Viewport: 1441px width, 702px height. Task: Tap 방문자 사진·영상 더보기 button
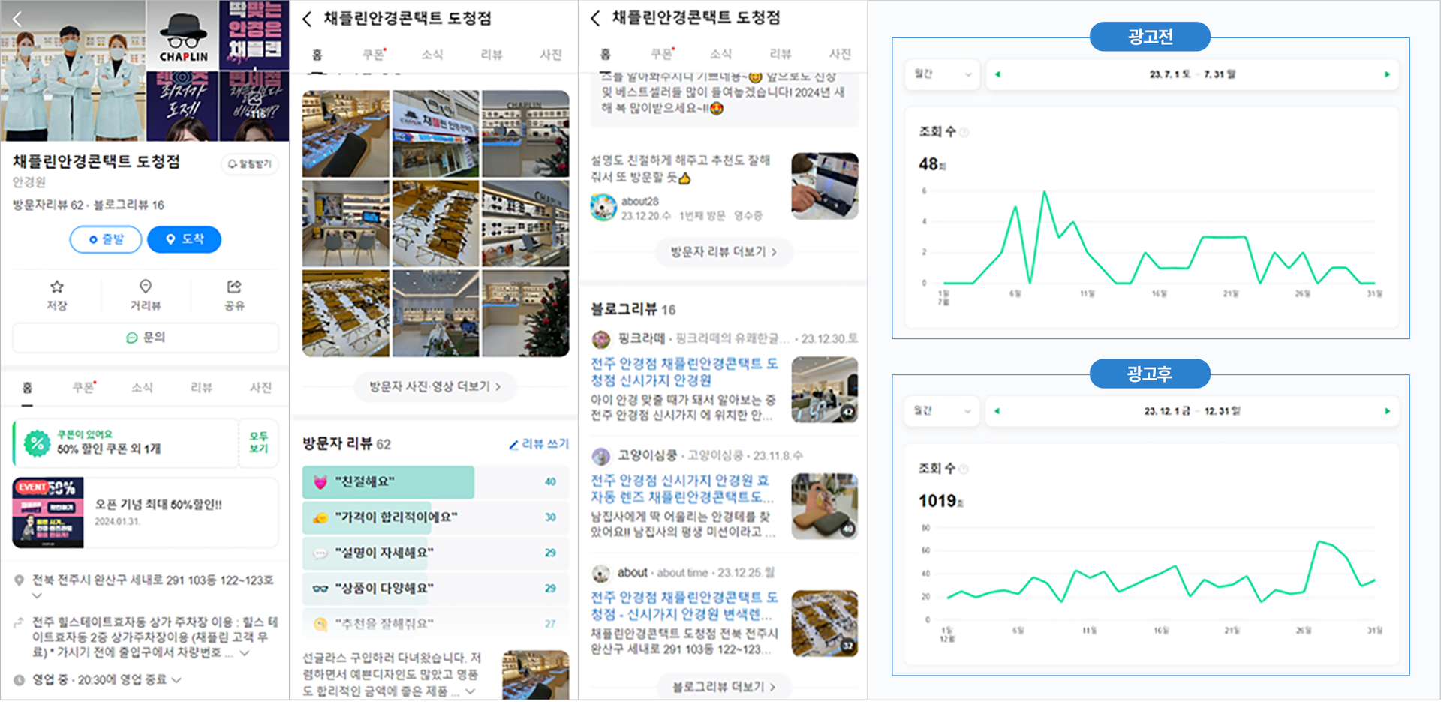(x=435, y=386)
